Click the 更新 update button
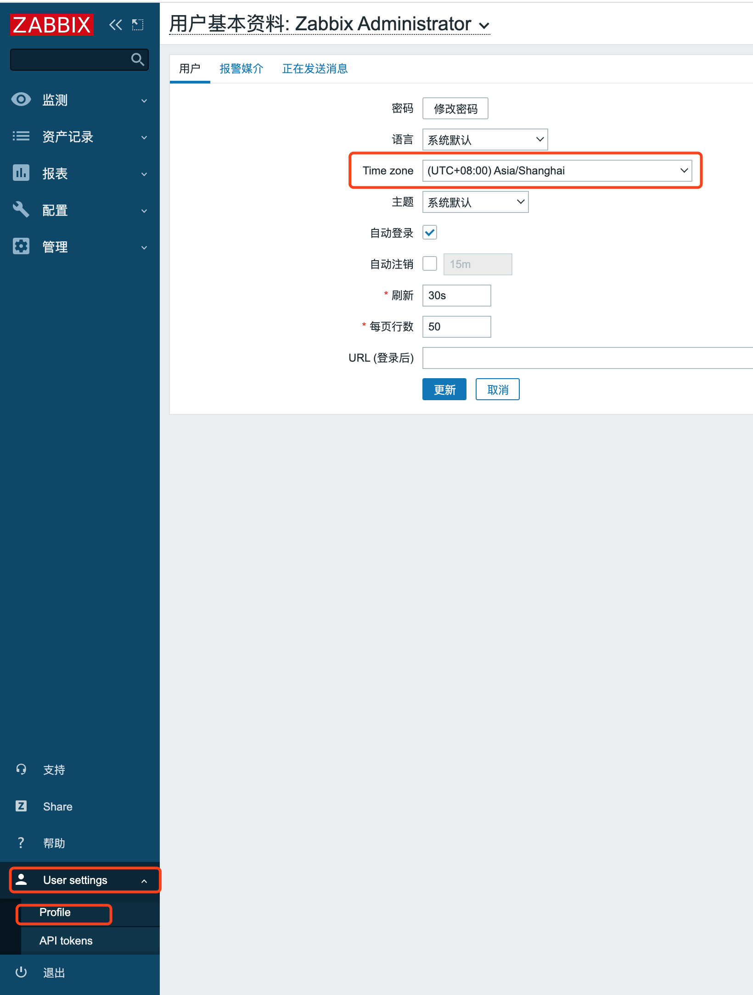The height and width of the screenshot is (995, 753). (x=444, y=389)
